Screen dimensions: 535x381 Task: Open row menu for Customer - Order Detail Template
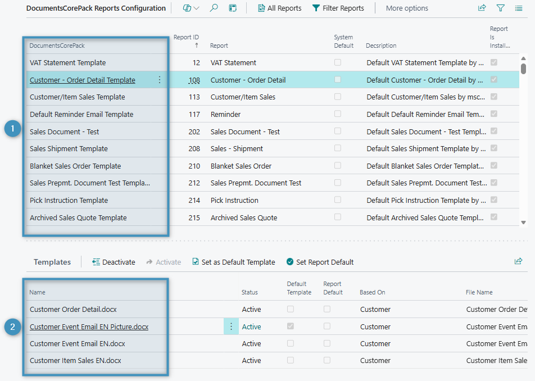(160, 80)
